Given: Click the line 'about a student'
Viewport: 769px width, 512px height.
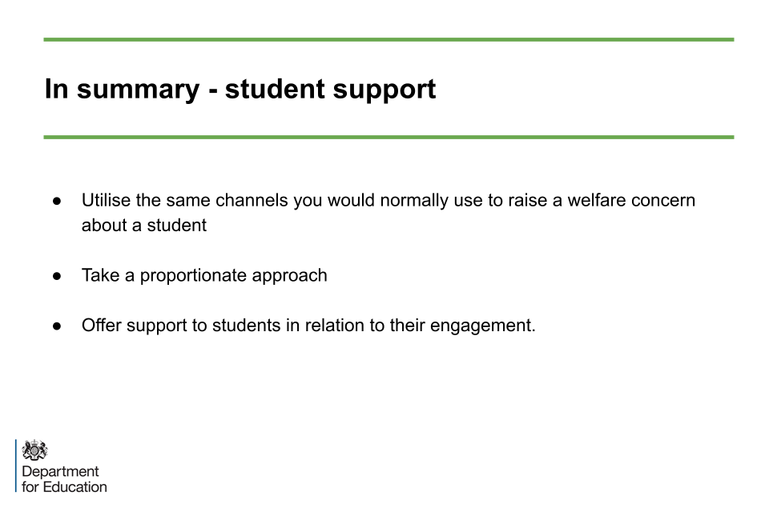Looking at the screenshot, I should (144, 226).
